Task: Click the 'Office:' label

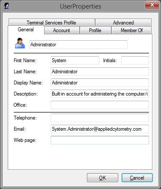Action: coord(20,105)
